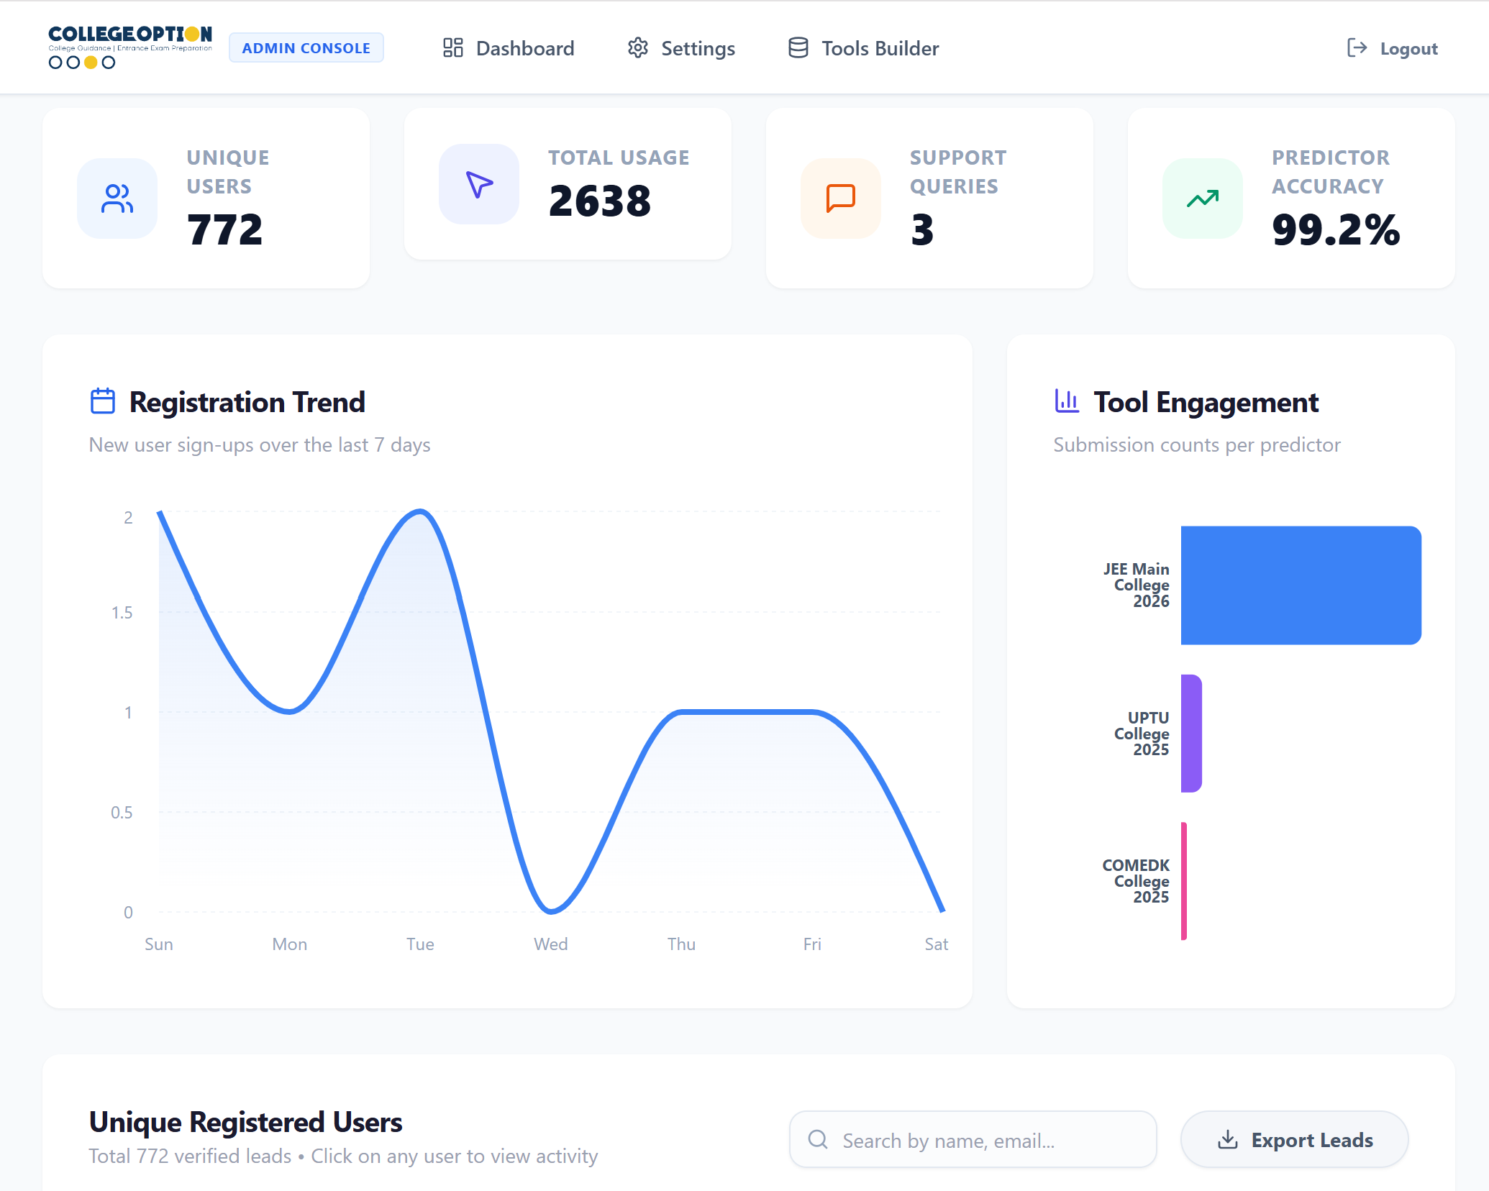Click the Wed low point on the trend line
The image size is (1489, 1191).
coord(551,911)
